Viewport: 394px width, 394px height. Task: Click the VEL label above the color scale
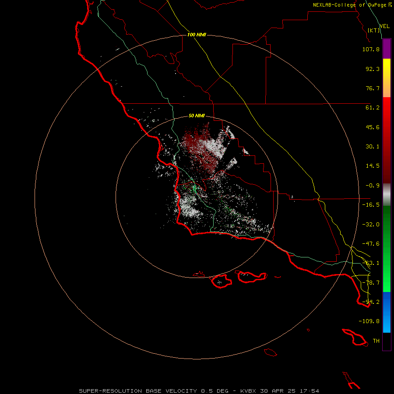pos(384,26)
